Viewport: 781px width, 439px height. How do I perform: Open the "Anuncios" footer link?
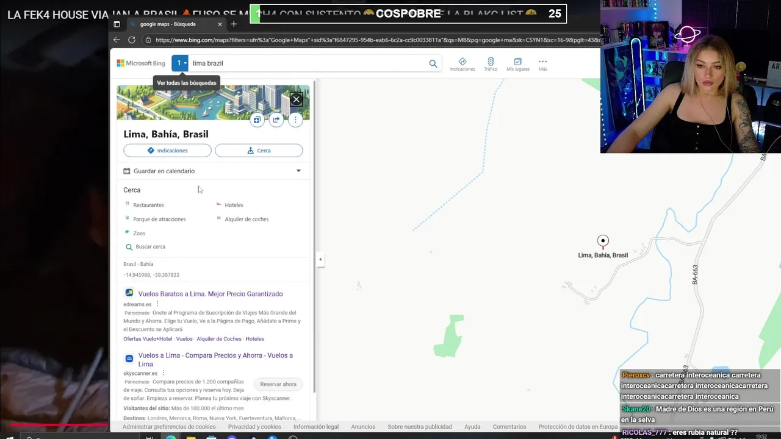click(x=363, y=427)
